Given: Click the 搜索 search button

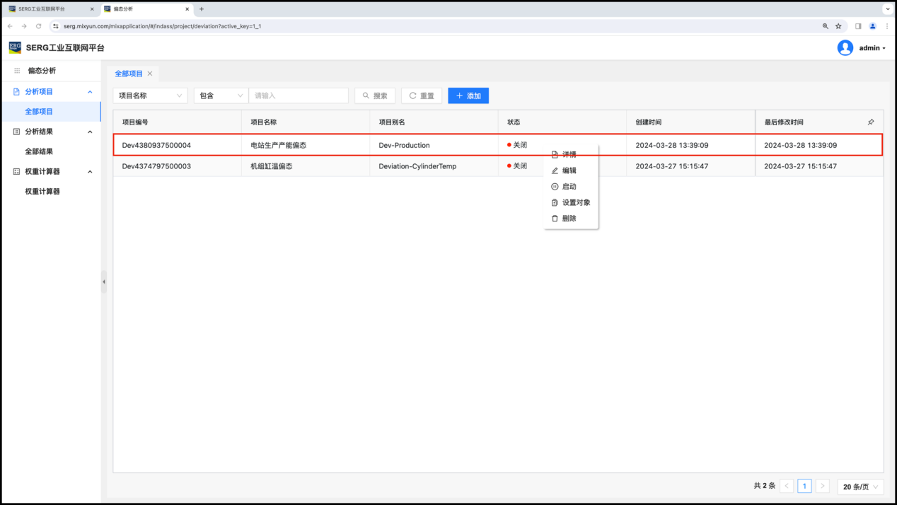Looking at the screenshot, I should pos(375,95).
